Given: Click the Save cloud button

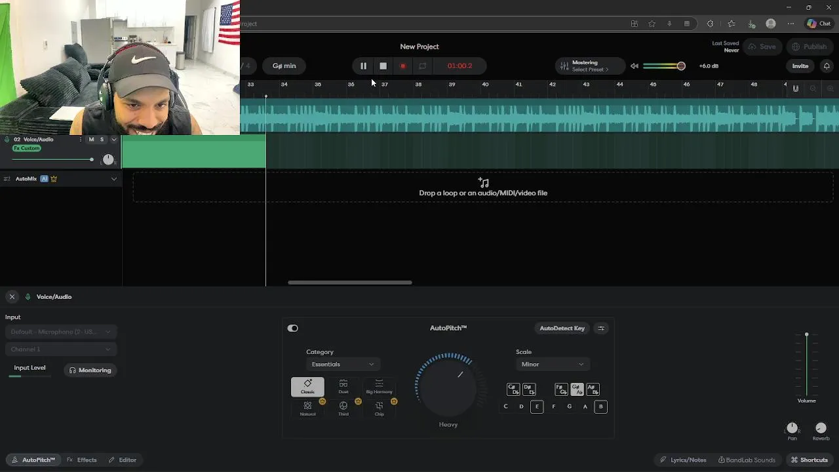Looking at the screenshot, I should pyautogui.click(x=762, y=47).
